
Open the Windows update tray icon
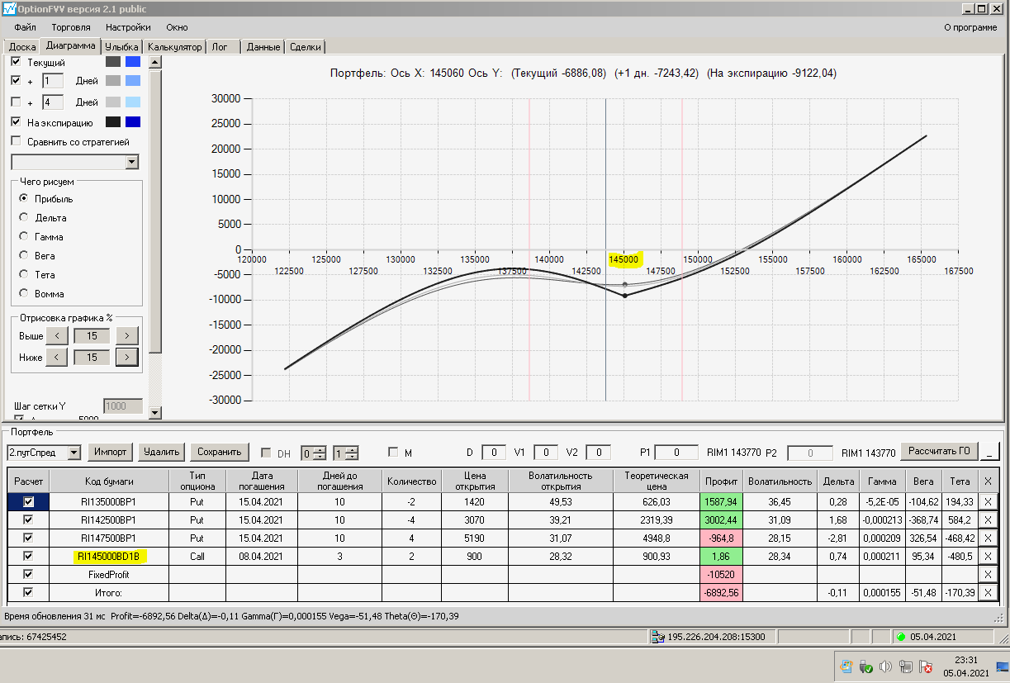coord(847,666)
